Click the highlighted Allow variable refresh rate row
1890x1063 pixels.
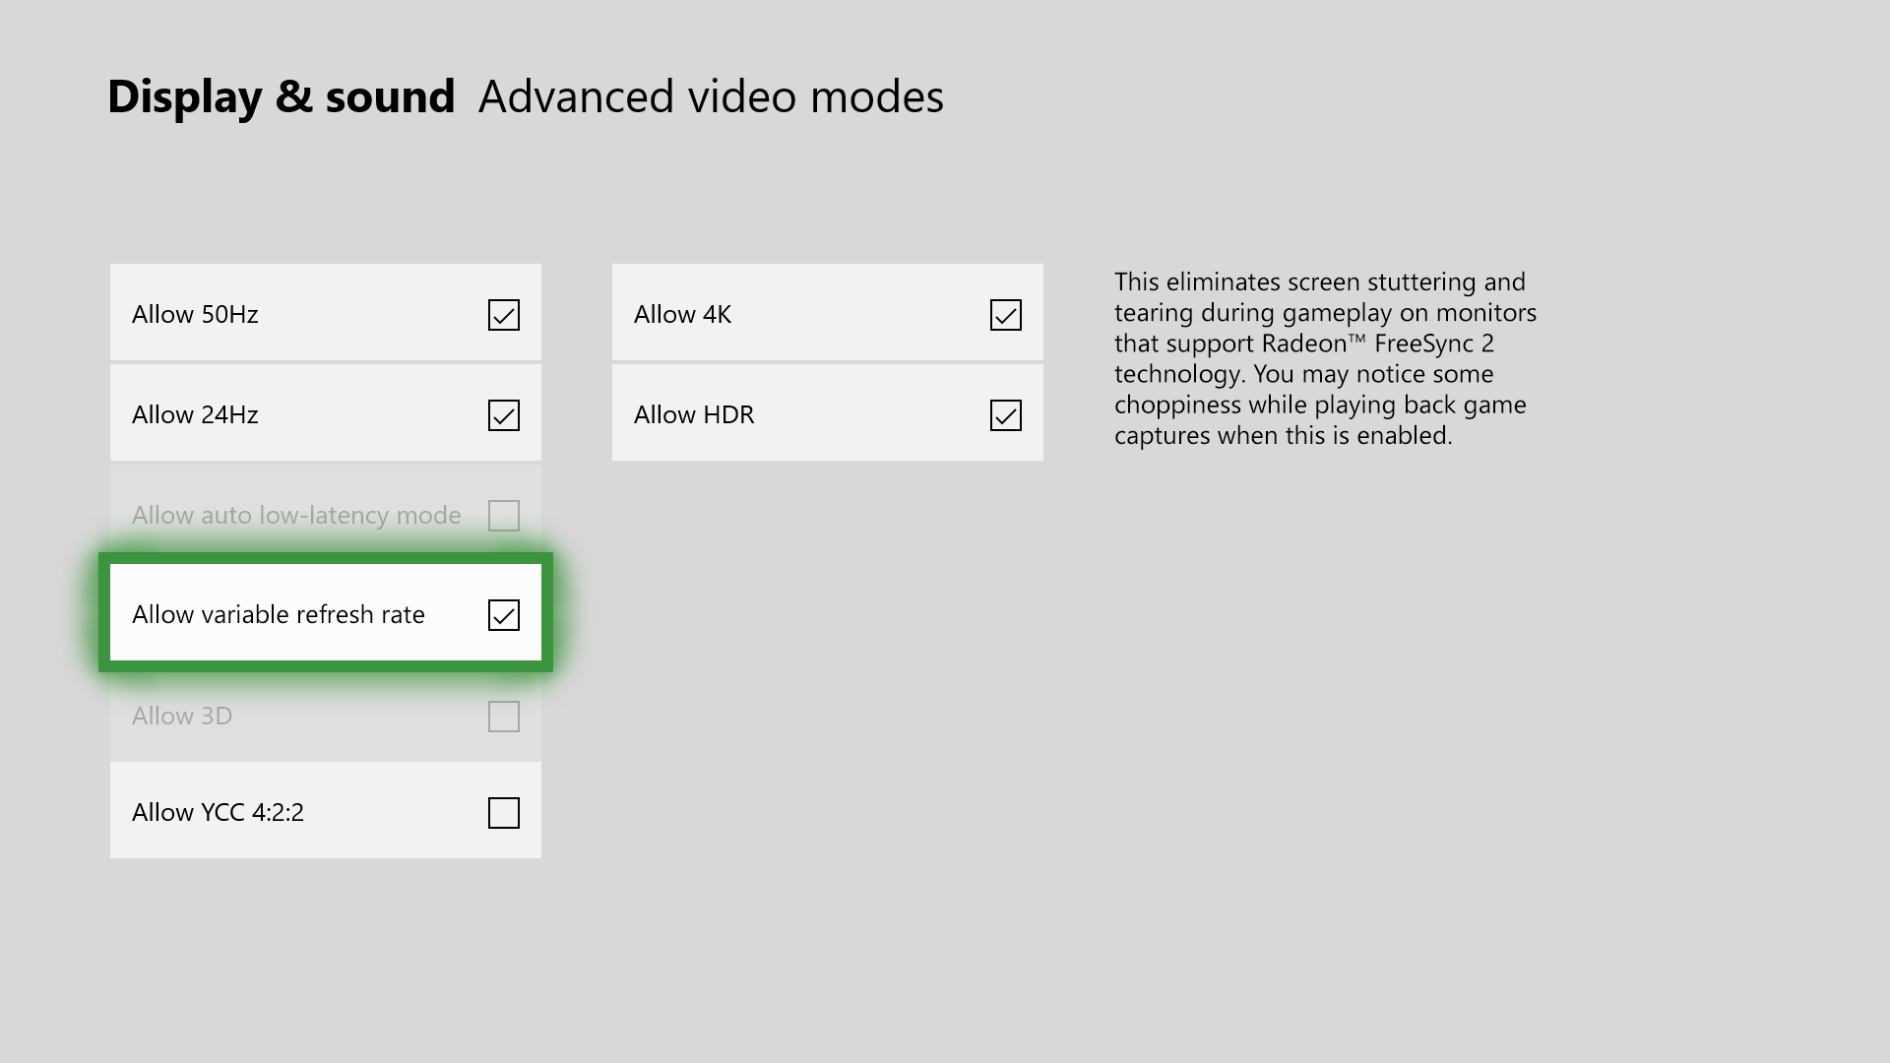(x=325, y=613)
